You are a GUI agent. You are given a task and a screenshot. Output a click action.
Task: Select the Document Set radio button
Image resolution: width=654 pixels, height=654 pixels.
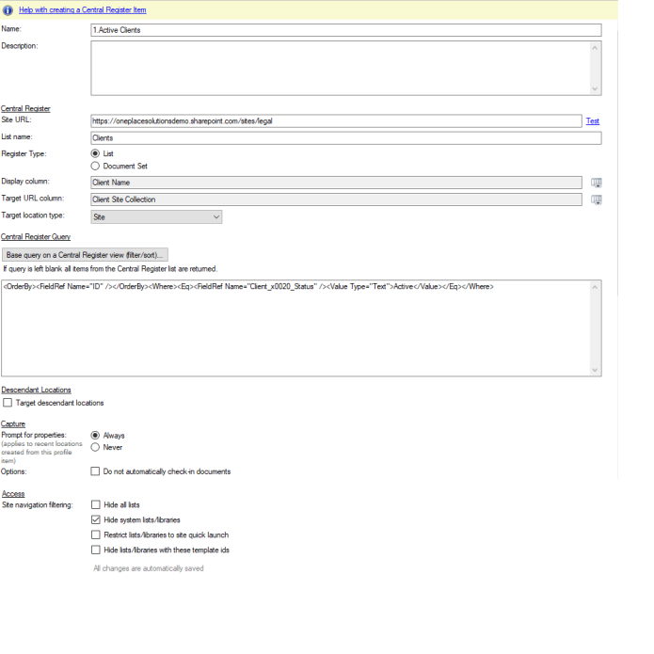click(95, 166)
